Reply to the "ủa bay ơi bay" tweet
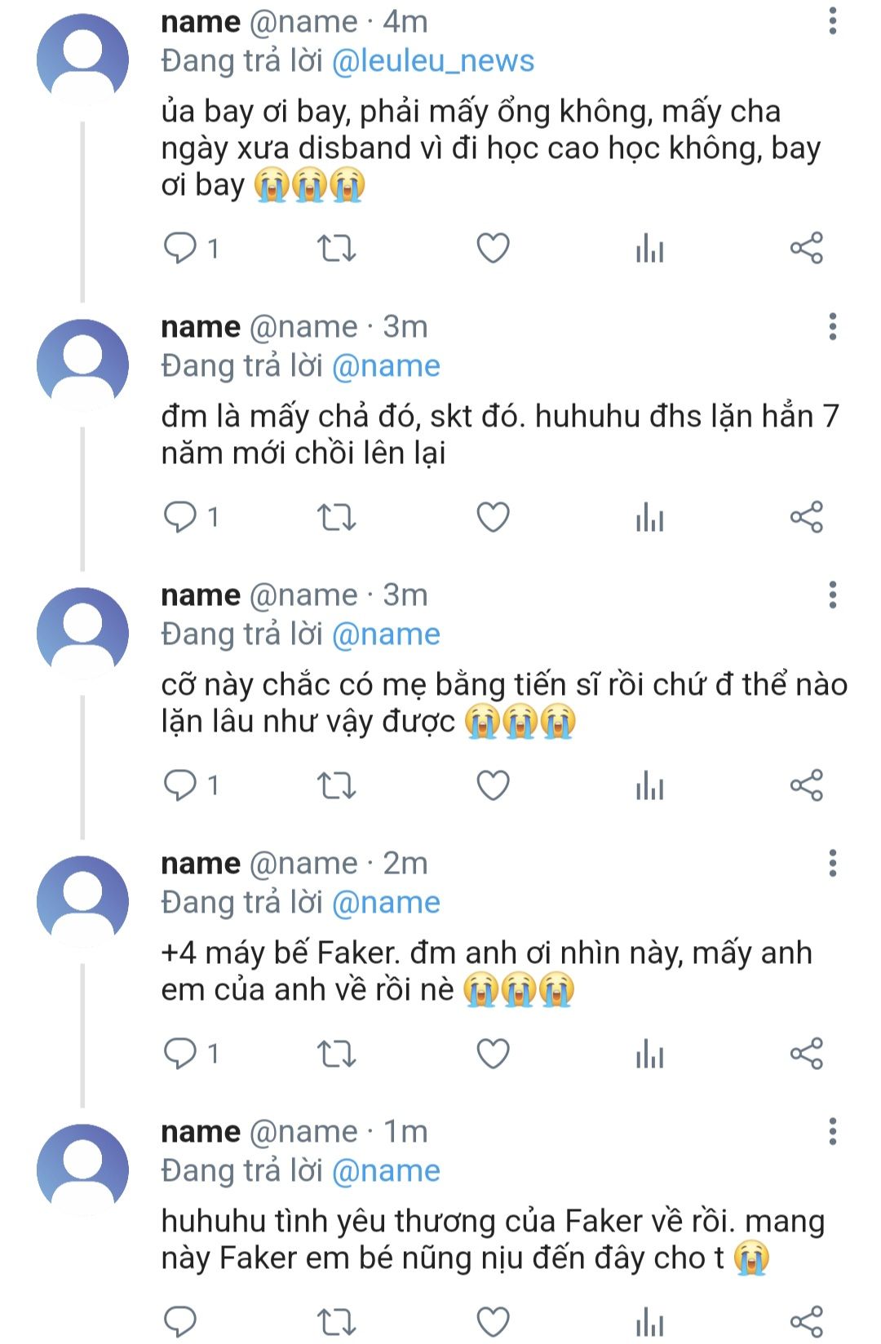The height and width of the screenshot is (1344, 881). [x=180, y=248]
